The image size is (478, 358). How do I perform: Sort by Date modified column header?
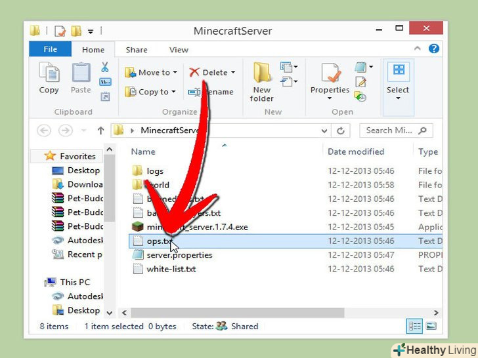356,151
